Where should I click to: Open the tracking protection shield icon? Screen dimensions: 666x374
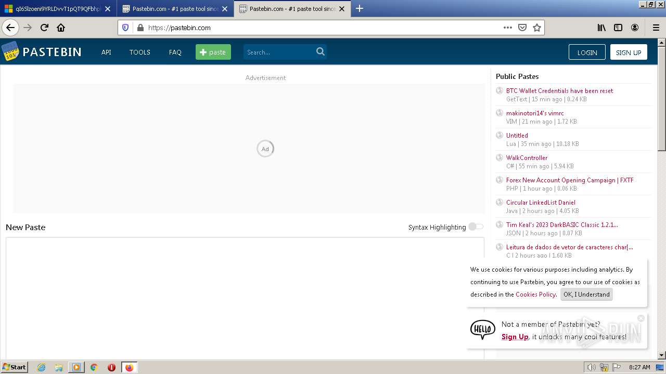[x=125, y=28]
